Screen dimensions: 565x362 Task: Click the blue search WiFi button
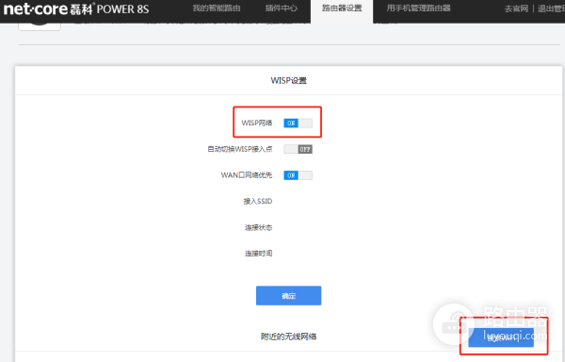pos(501,337)
